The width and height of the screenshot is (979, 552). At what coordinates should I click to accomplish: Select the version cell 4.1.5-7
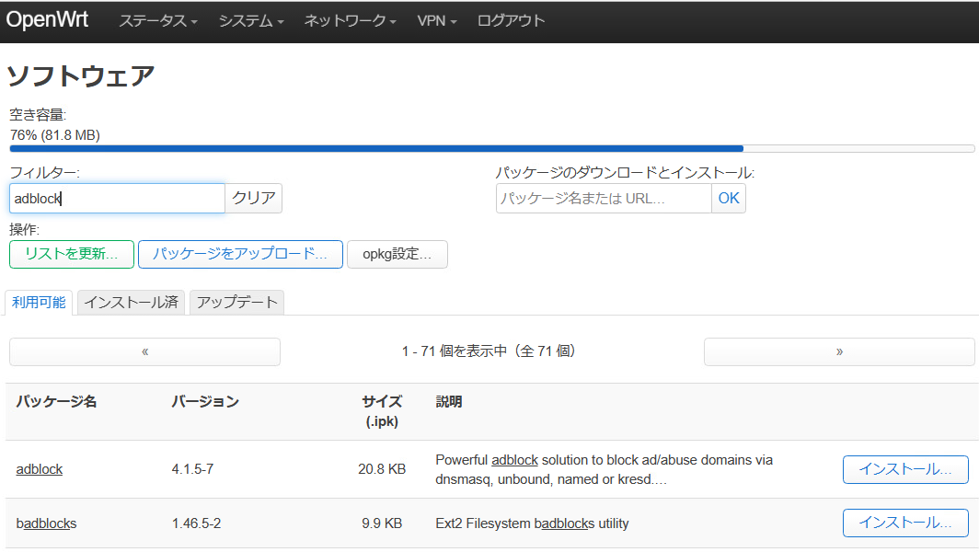[192, 469]
